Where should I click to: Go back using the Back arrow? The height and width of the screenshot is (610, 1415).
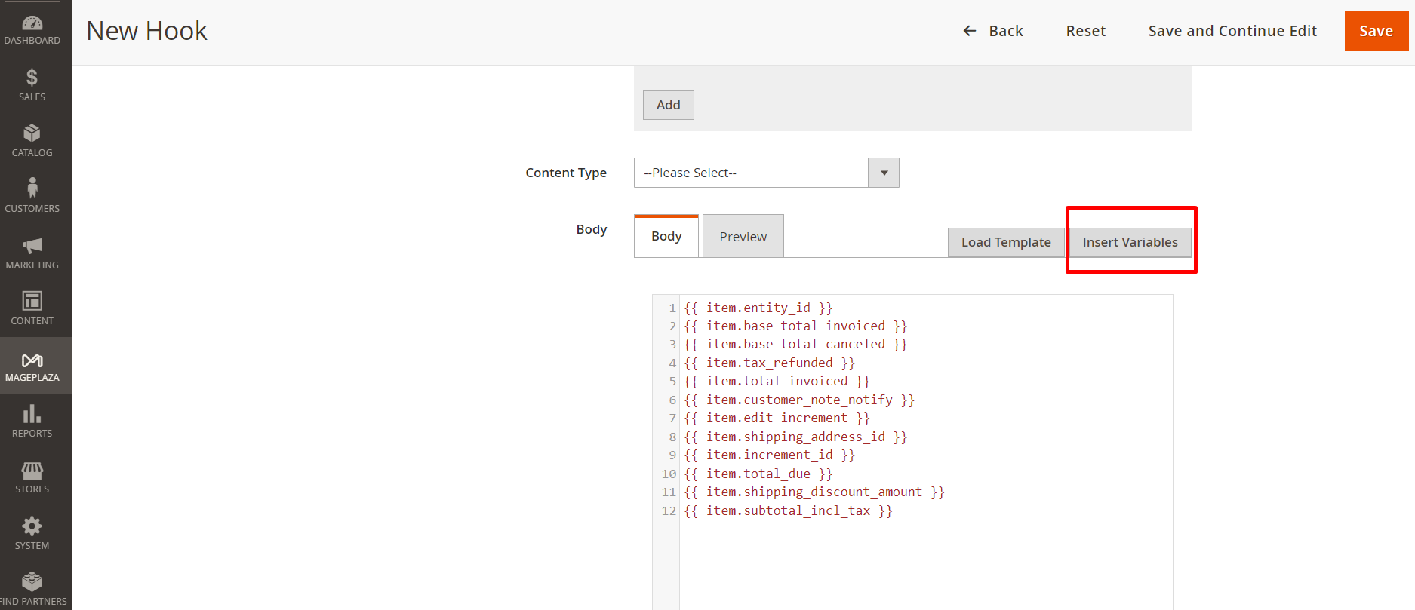pos(969,31)
